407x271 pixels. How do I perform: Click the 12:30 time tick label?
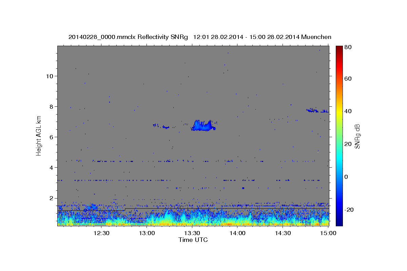point(101,233)
